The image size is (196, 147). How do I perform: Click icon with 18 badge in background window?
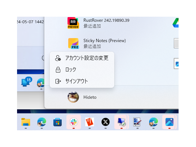(26, 82)
